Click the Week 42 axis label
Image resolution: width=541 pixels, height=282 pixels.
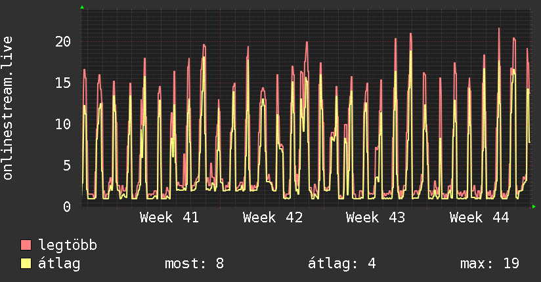click(272, 218)
